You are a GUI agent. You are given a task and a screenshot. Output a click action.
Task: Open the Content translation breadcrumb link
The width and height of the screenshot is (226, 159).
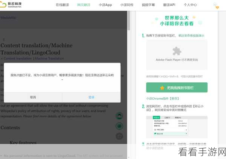[17, 59]
